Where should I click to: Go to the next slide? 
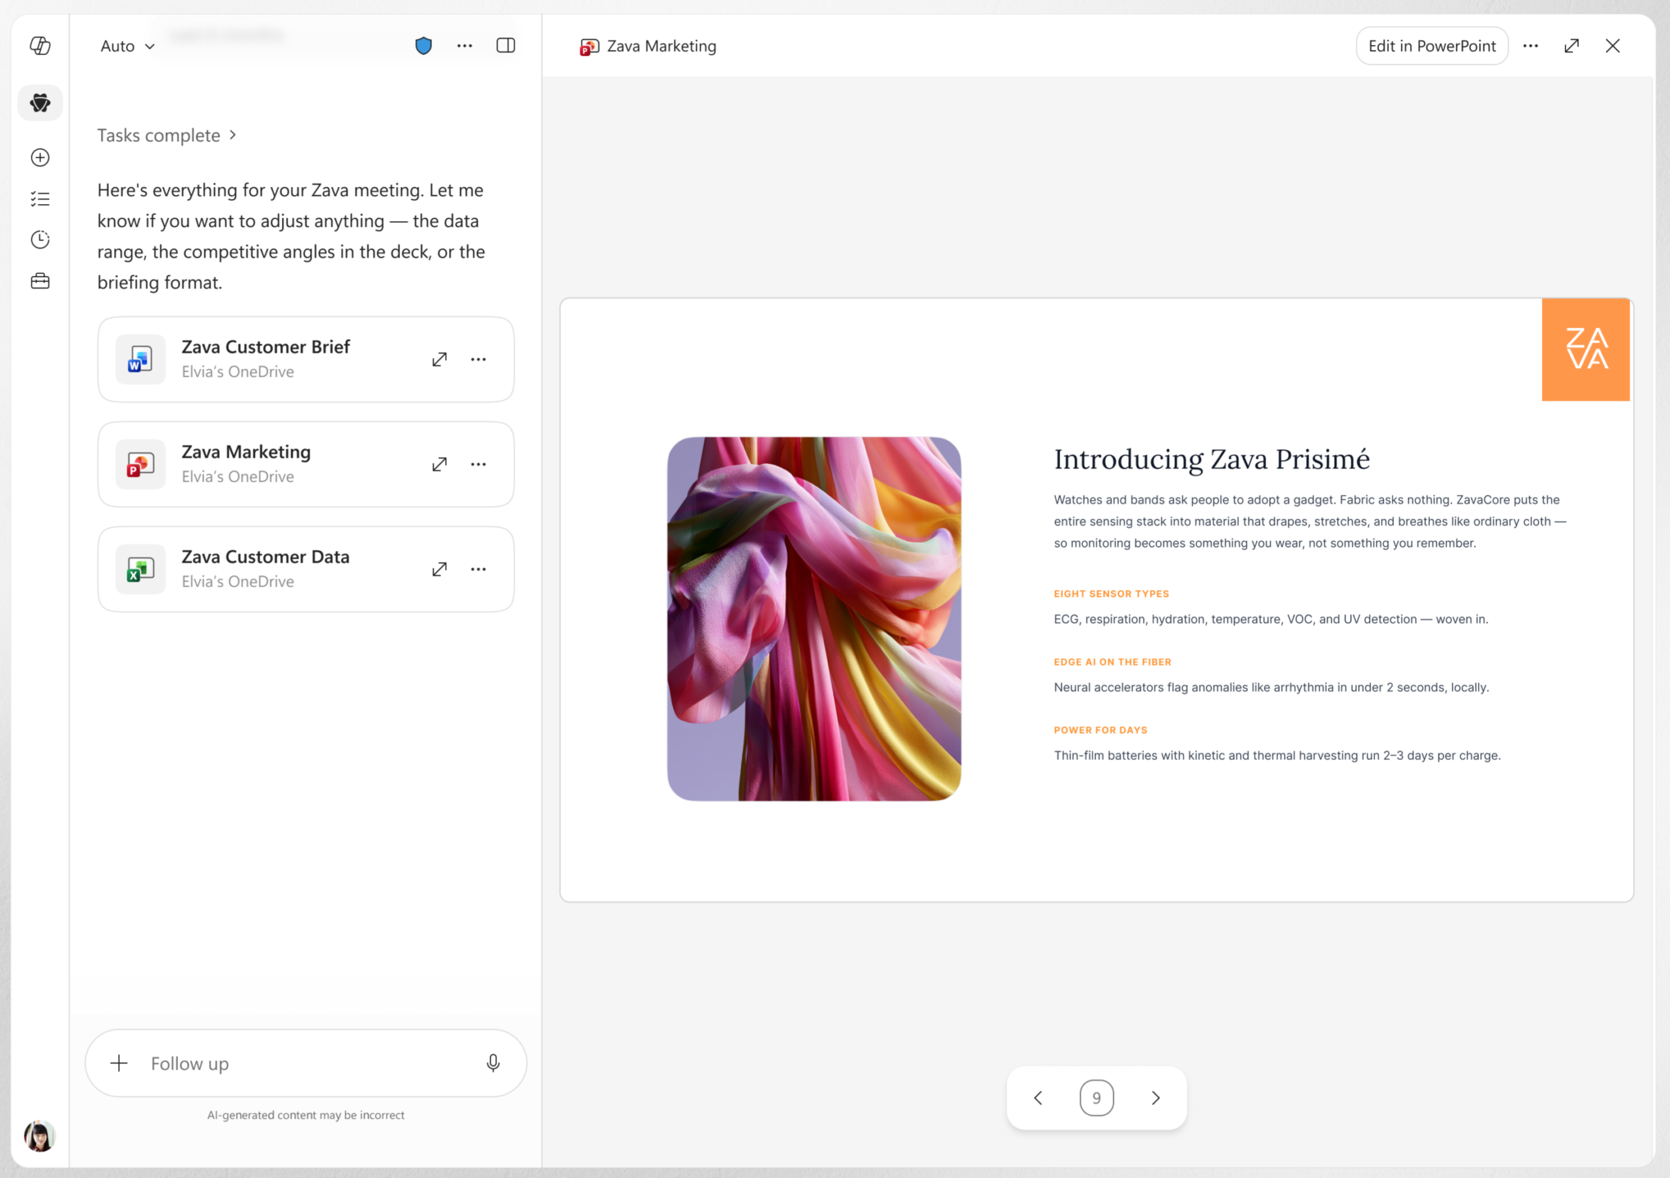click(1155, 1098)
